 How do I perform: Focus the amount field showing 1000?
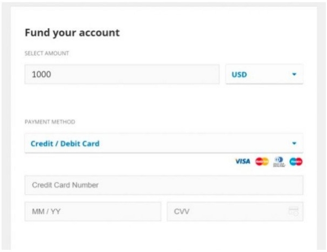pos(122,74)
